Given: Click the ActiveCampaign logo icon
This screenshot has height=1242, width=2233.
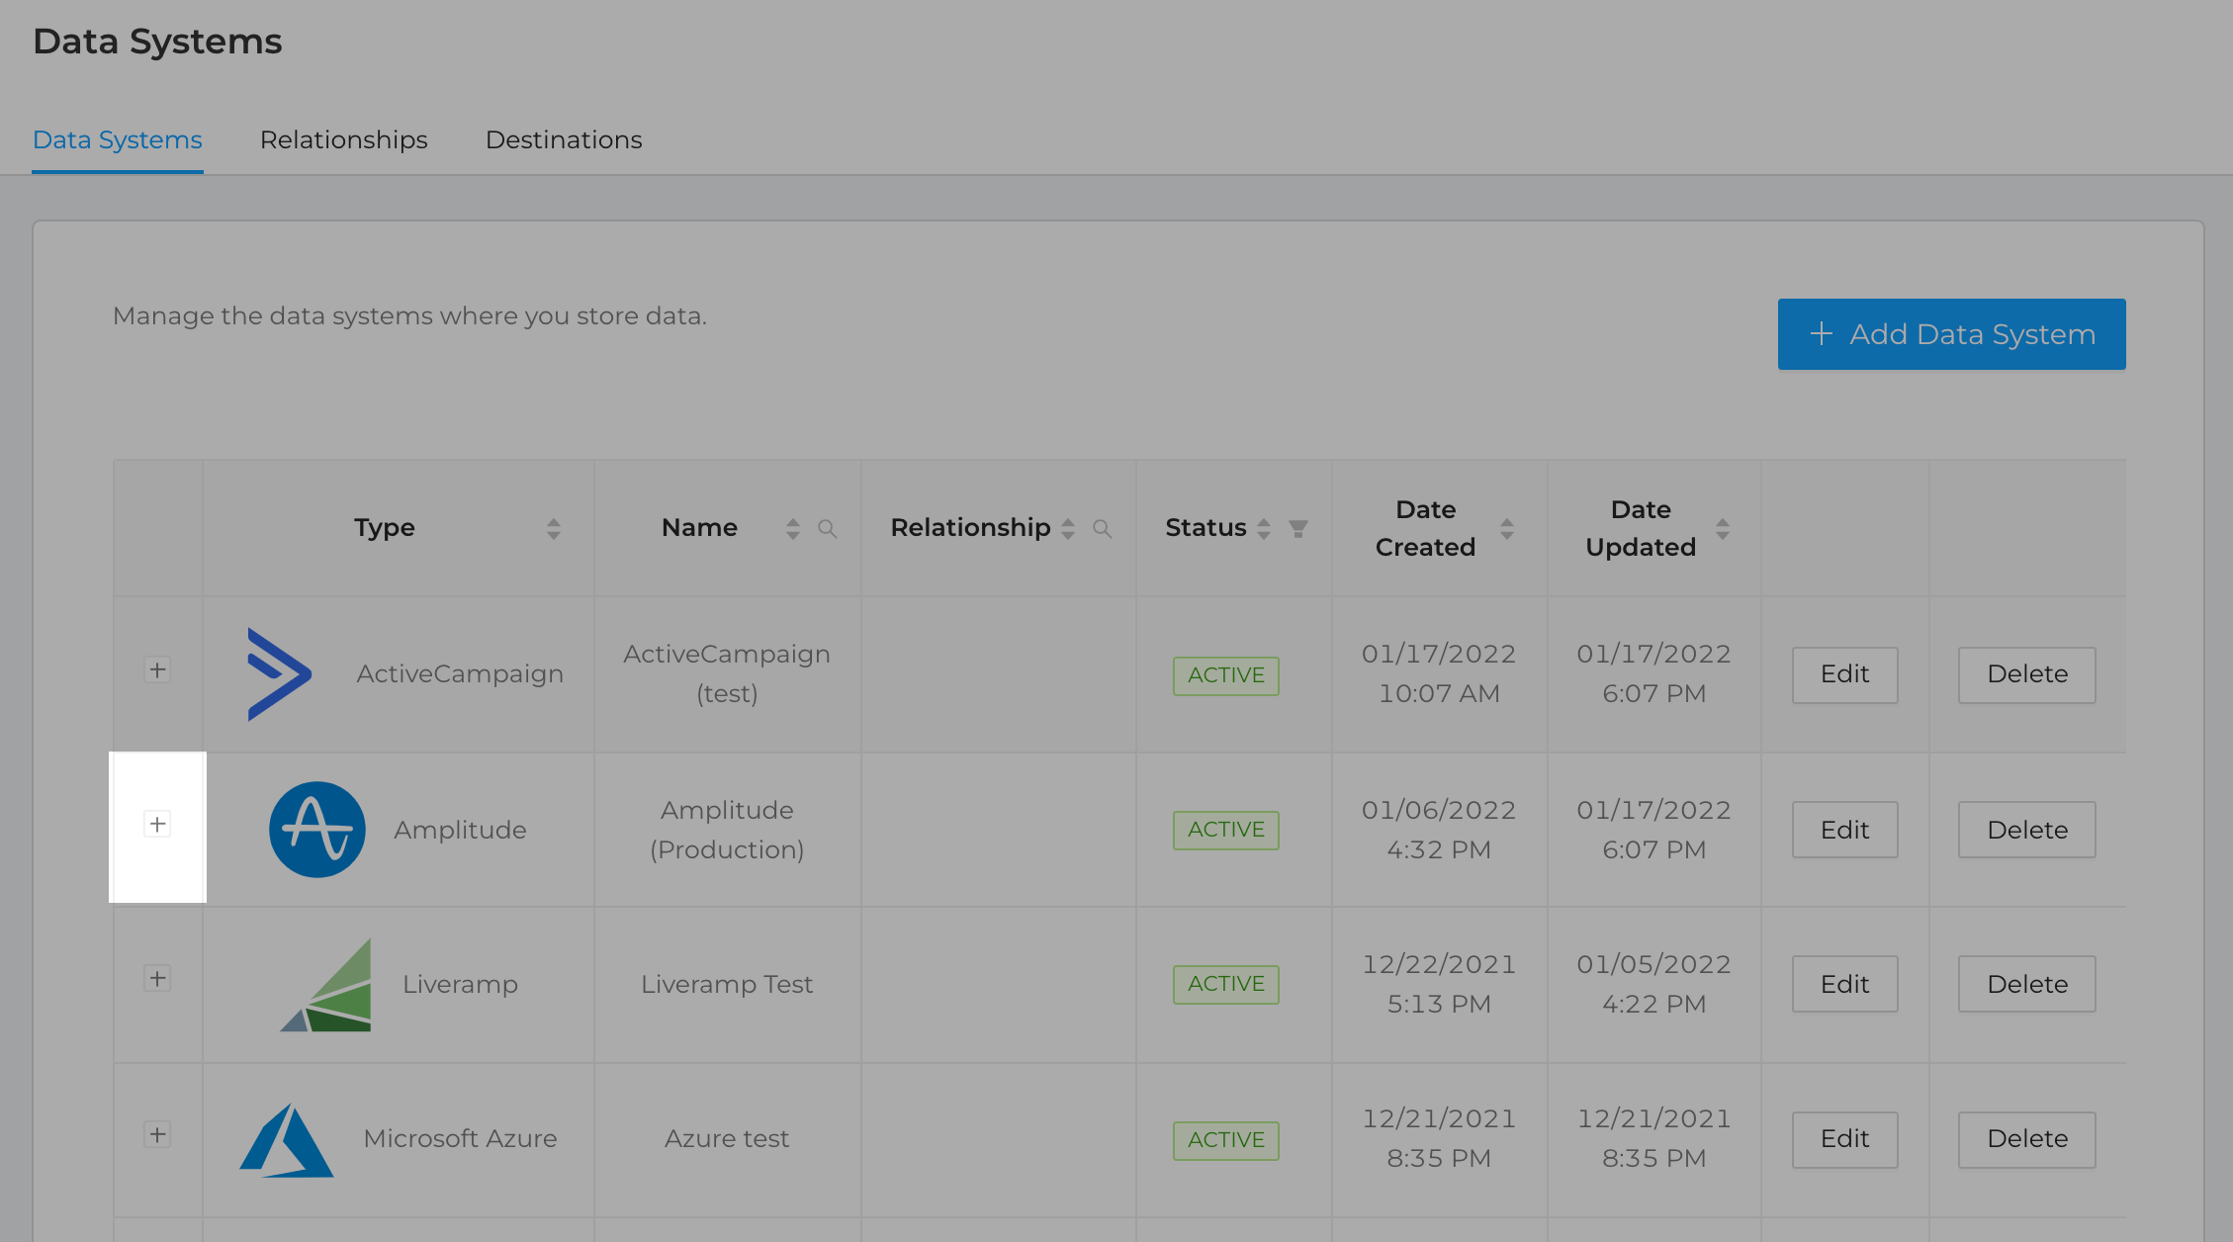Looking at the screenshot, I should coord(279,674).
